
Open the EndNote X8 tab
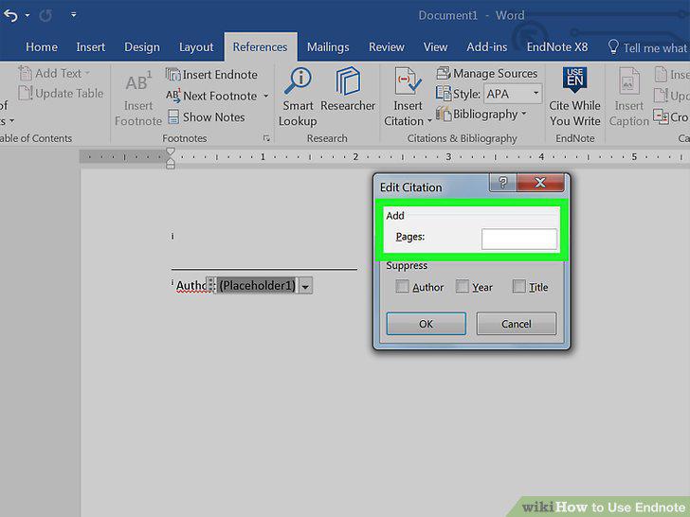[x=557, y=47]
